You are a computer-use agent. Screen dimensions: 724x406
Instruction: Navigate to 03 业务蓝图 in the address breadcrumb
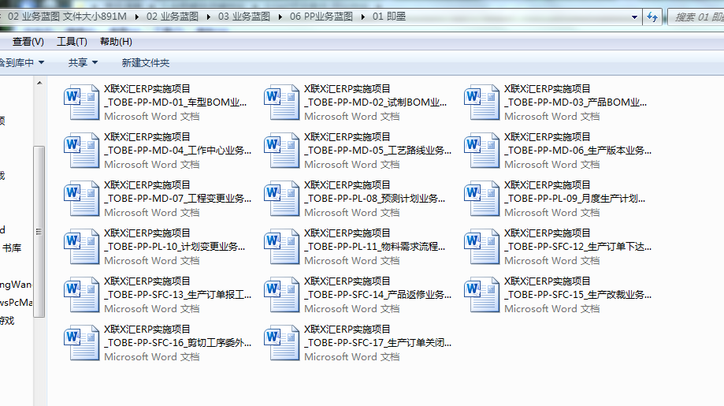coord(243,16)
